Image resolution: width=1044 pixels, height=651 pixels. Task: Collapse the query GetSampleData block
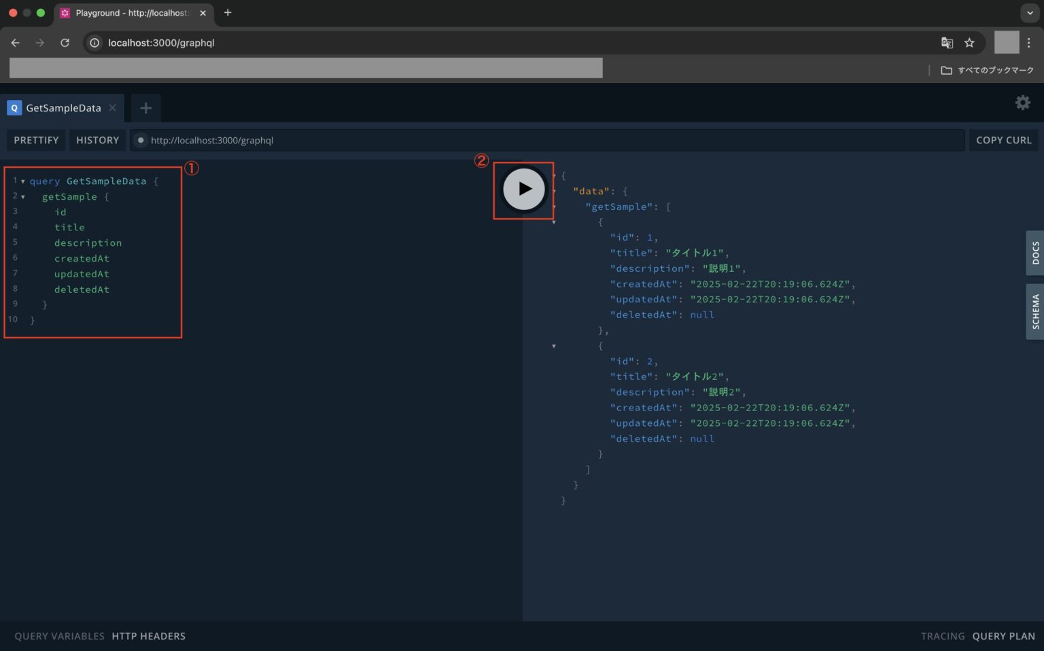coord(22,181)
